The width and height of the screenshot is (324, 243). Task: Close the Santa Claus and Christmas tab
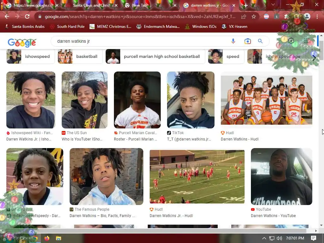[116, 5]
